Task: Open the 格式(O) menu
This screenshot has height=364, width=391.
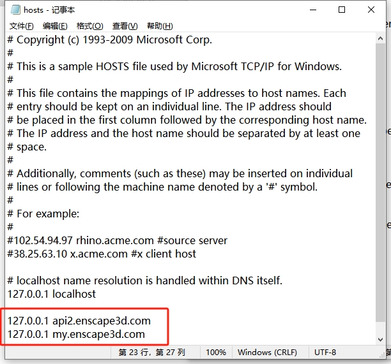Action: 90,26
